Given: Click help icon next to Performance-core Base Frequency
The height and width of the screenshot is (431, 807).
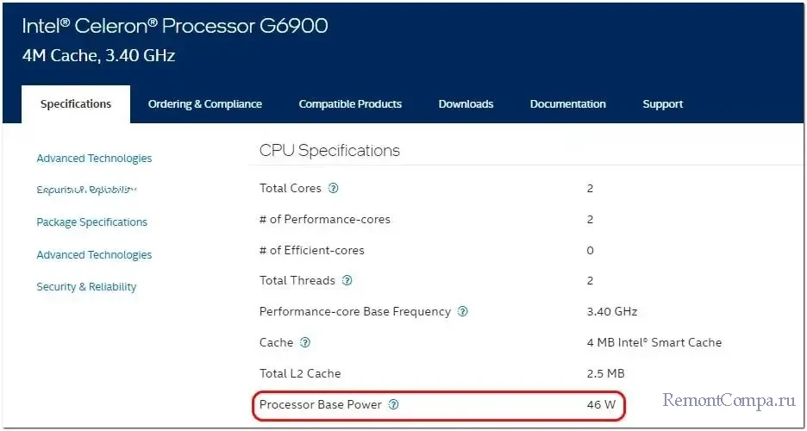Looking at the screenshot, I should tap(463, 311).
